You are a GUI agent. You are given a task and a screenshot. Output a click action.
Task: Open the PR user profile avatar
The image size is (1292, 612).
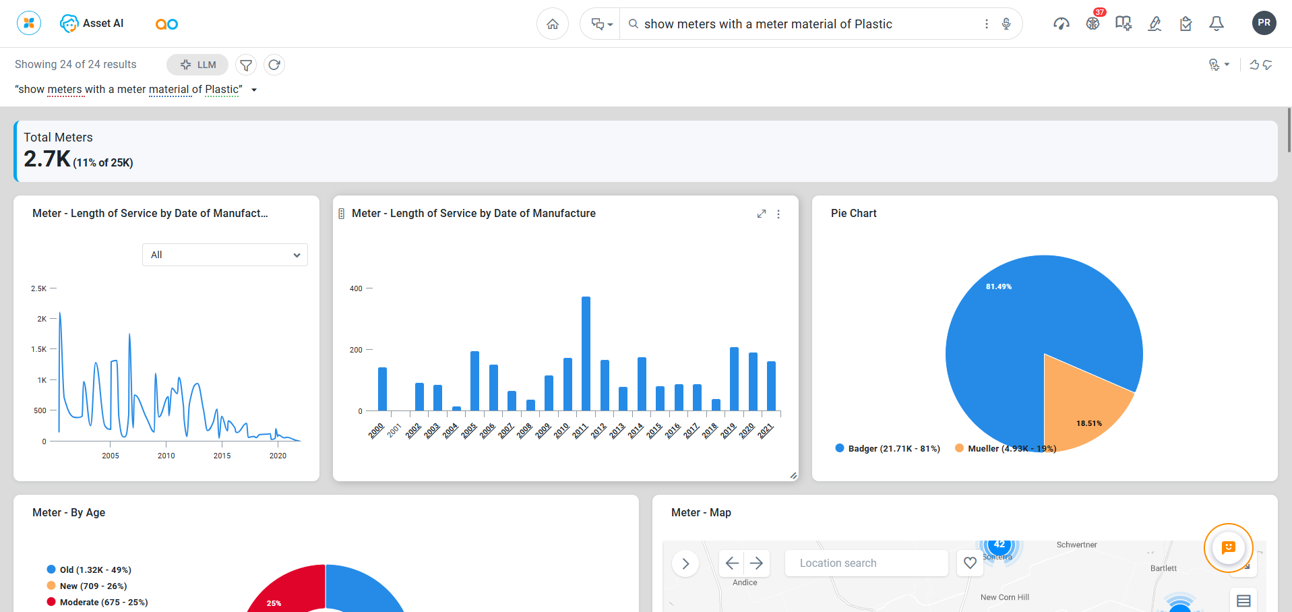(1264, 23)
